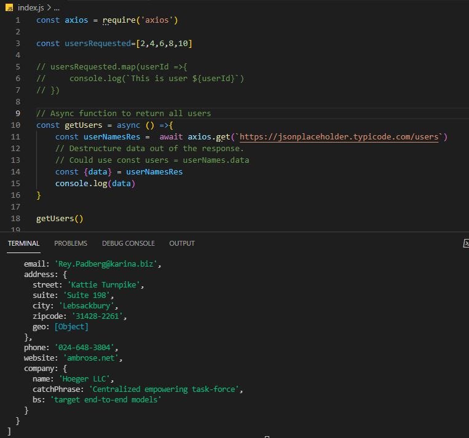Image resolution: width=469 pixels, height=438 pixels.
Task: Click getUsers in the const declaration line
Action: coord(83,125)
